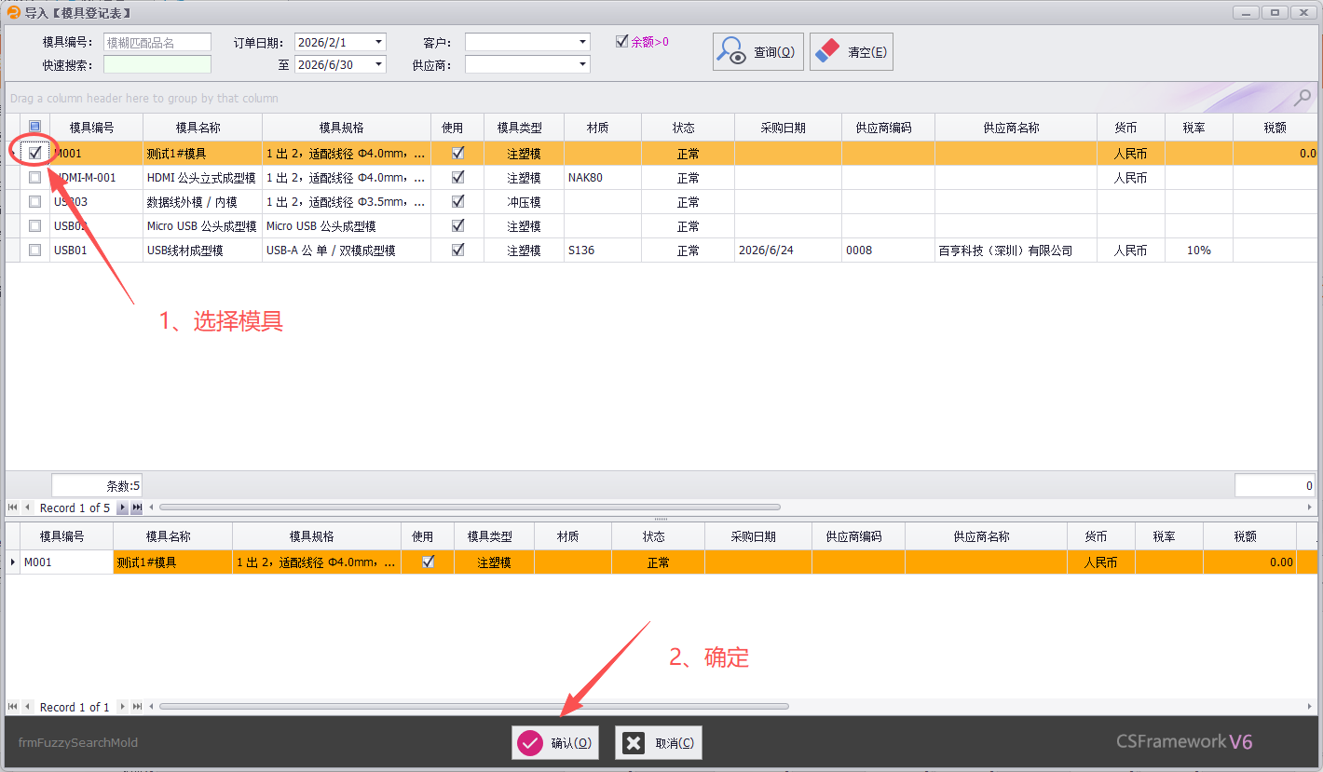
Task: Click left scroll arrow of lower grid scrollbar
Action: tap(153, 707)
